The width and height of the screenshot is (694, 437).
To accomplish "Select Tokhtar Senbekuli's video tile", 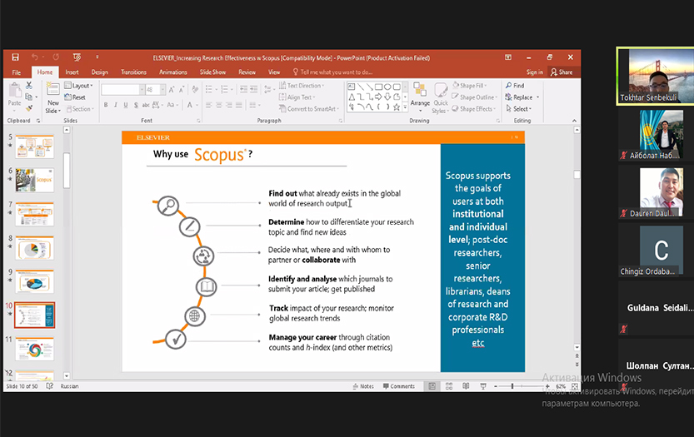I will point(656,76).
